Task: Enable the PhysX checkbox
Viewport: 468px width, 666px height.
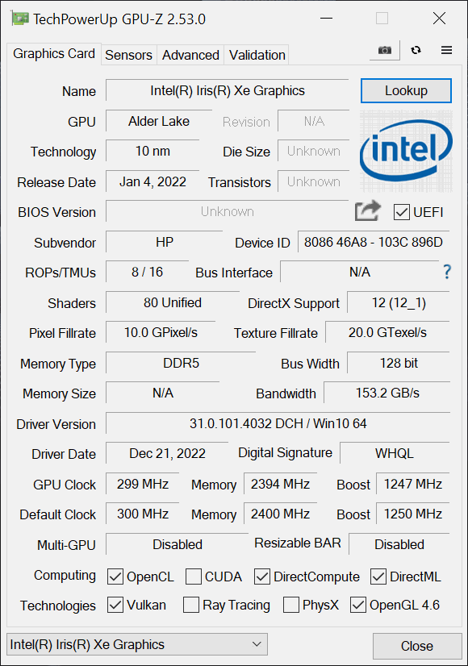Action: pyautogui.click(x=291, y=606)
